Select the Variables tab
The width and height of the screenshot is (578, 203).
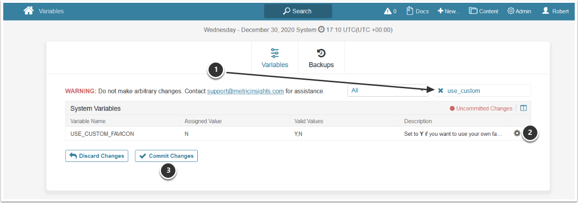click(x=275, y=58)
